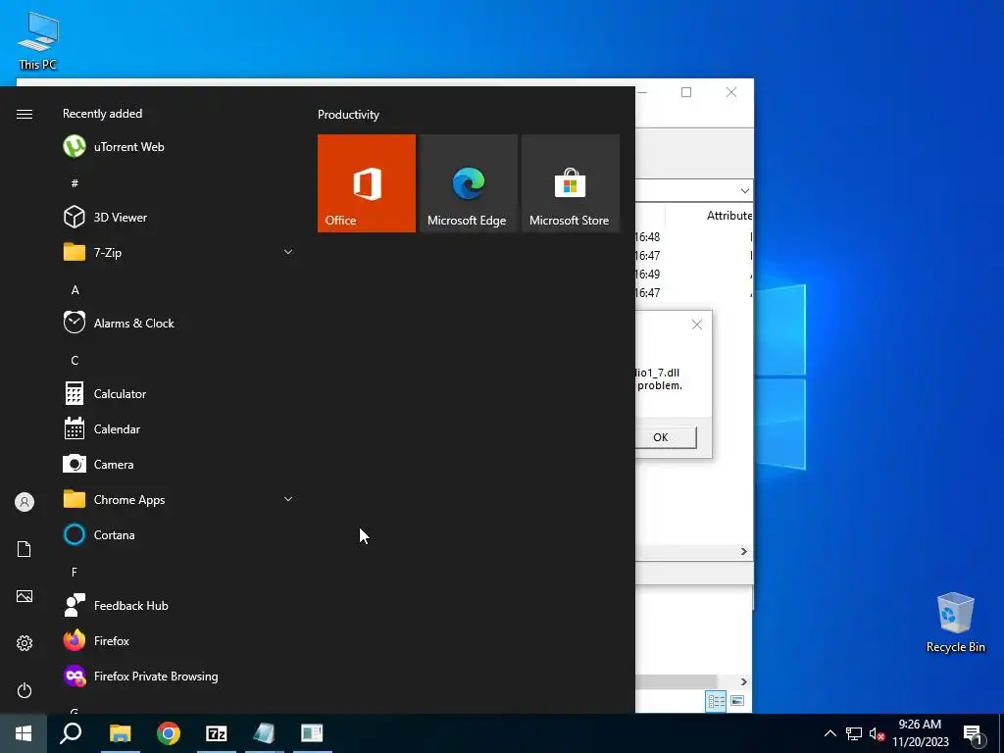Image resolution: width=1004 pixels, height=753 pixels.
Task: Launch Google Chrome from taskbar
Action: point(169,733)
